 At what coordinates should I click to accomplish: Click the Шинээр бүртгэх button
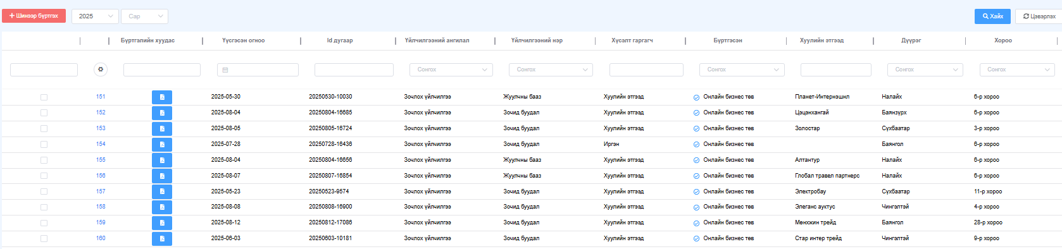[34, 16]
